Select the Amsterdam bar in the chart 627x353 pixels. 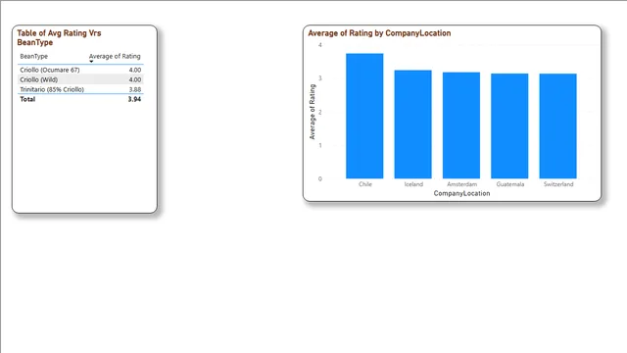[x=461, y=126]
